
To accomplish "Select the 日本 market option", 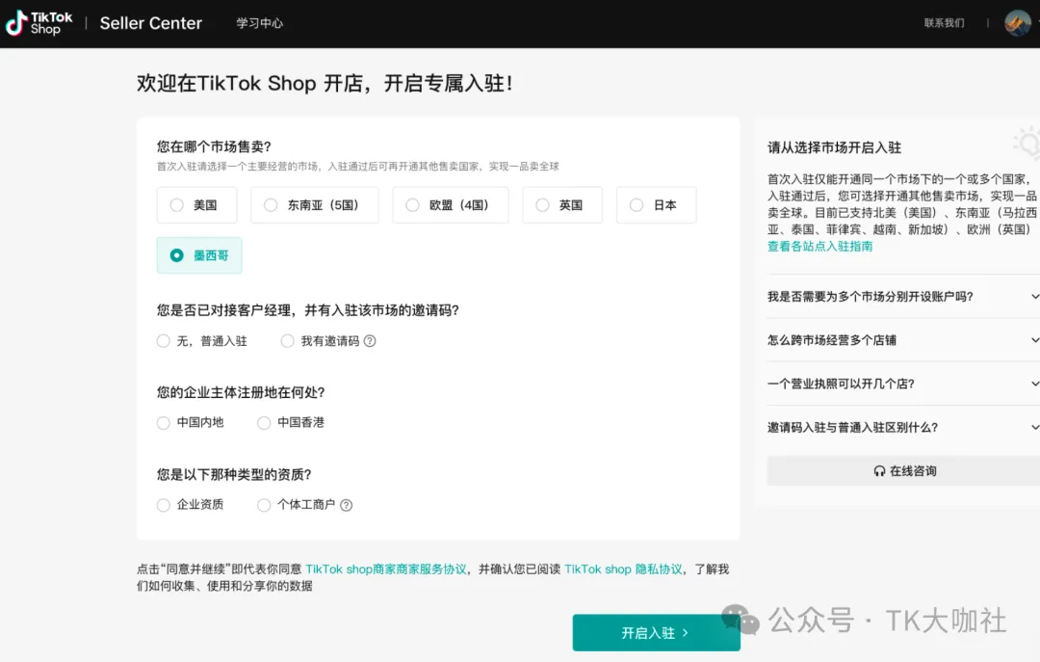I will (x=657, y=205).
